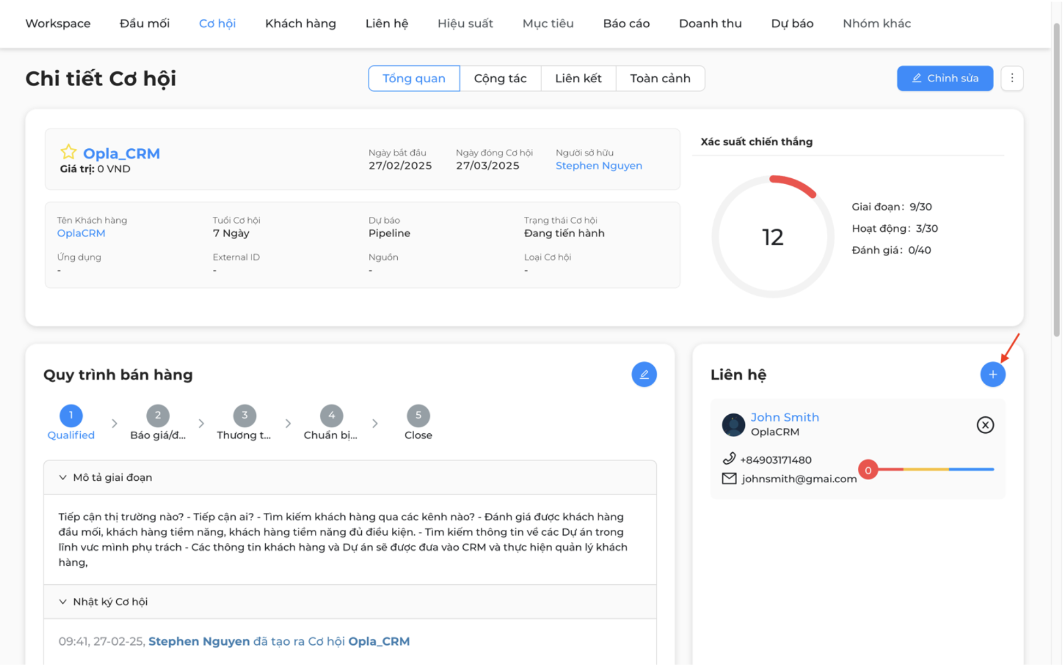Click the email johnsmith@gmai.com

(x=799, y=479)
